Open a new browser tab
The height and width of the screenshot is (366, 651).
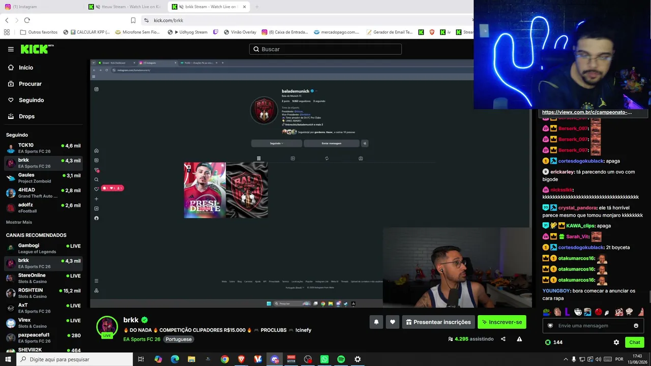click(x=257, y=7)
